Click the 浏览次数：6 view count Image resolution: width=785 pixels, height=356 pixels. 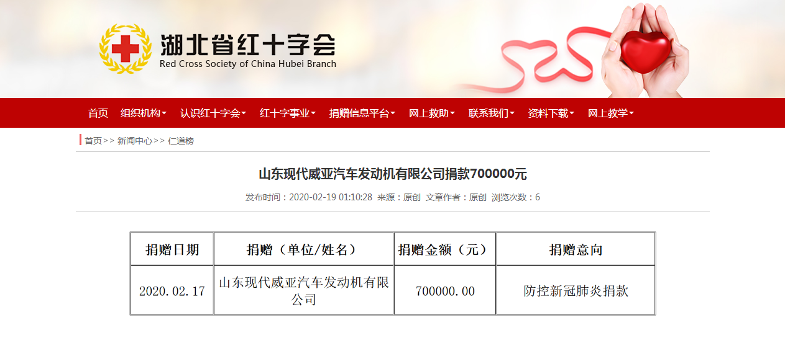click(x=516, y=197)
